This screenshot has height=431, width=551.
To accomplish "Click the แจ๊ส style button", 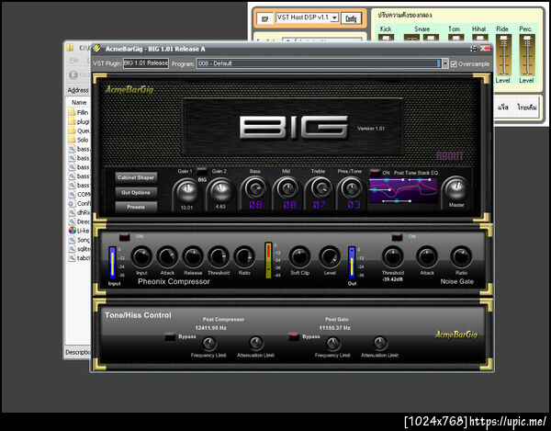I will click(x=503, y=108).
